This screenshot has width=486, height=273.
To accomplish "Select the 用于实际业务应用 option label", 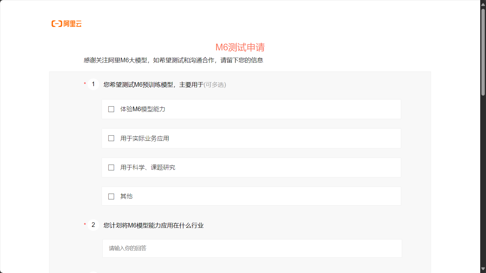I will 145,138.
